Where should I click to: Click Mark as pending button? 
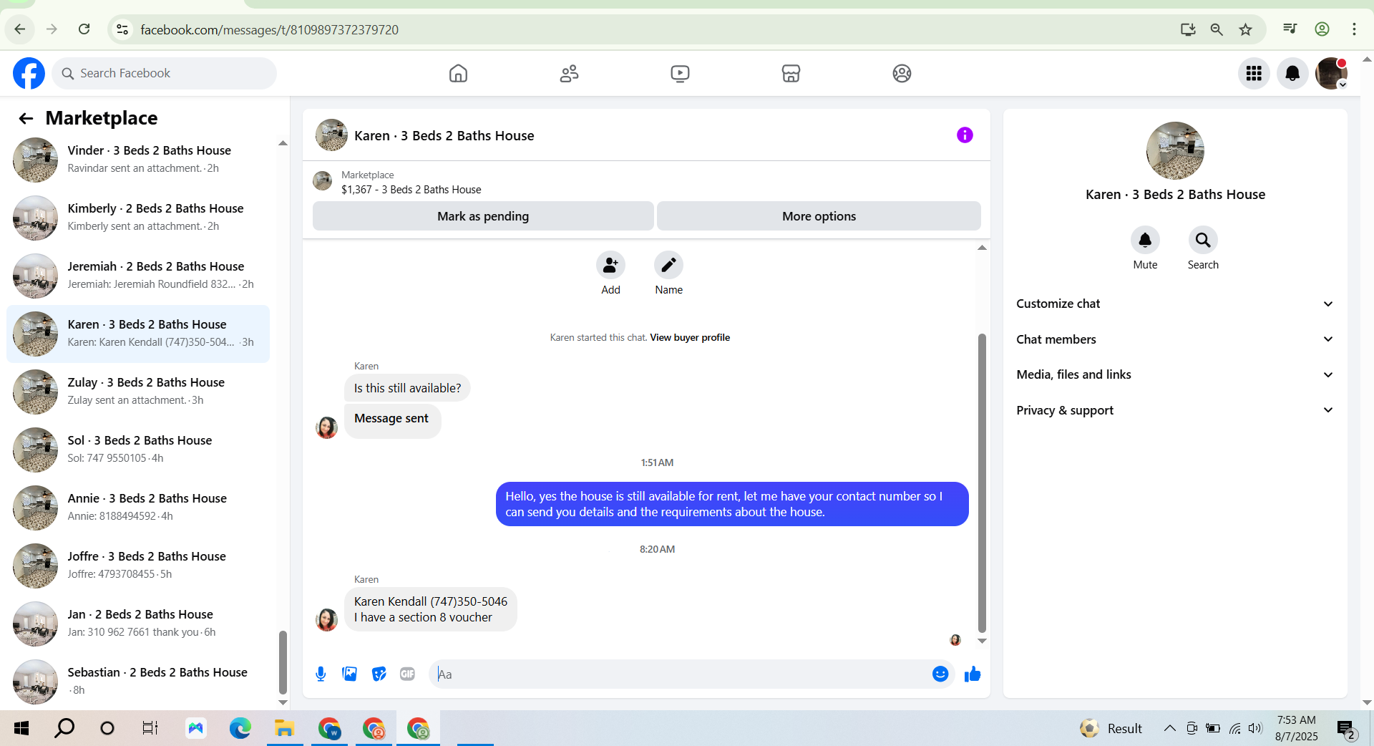pyautogui.click(x=483, y=216)
